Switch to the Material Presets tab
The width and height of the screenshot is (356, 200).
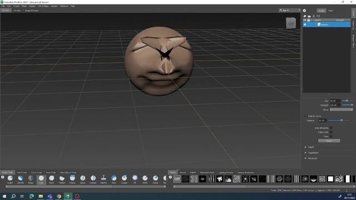coord(207,173)
